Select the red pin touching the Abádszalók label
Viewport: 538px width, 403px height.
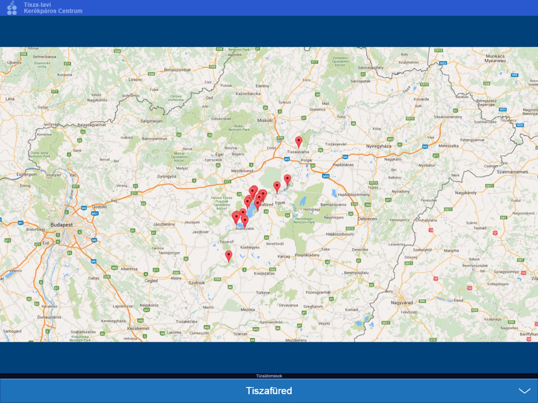tap(245, 221)
